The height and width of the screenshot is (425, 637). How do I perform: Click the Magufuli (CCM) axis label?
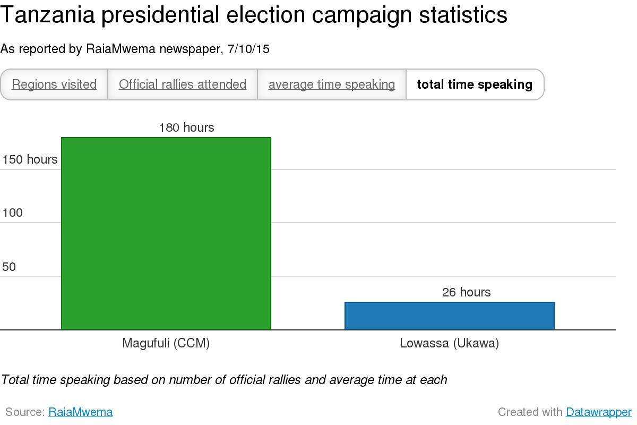coord(166,343)
